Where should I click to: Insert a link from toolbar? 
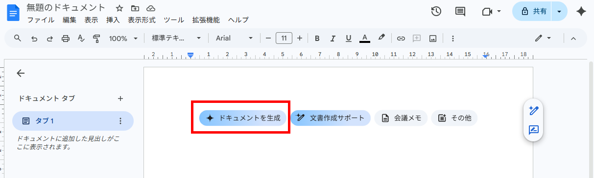[x=401, y=38]
